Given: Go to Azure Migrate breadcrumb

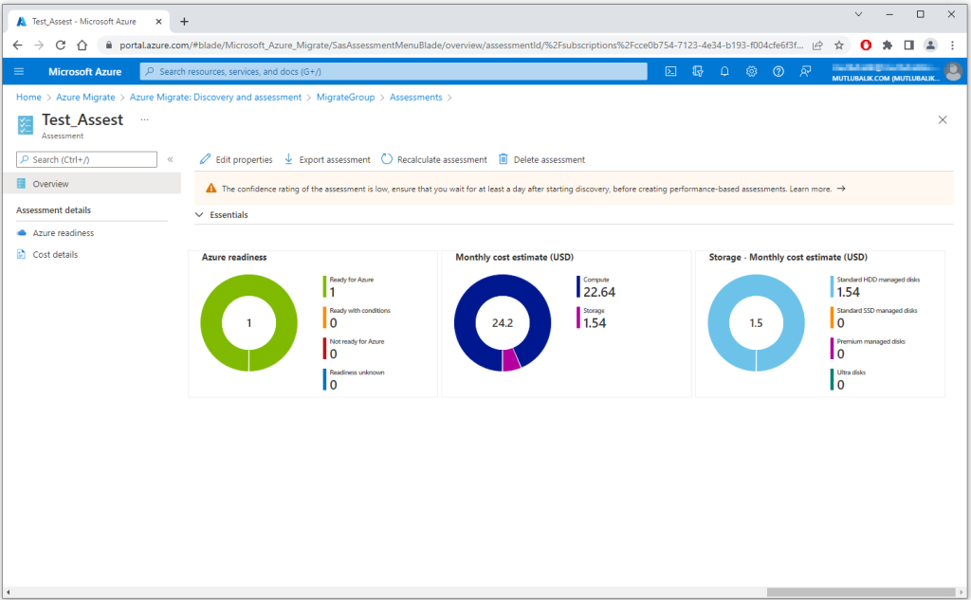Looking at the screenshot, I should tap(85, 98).
